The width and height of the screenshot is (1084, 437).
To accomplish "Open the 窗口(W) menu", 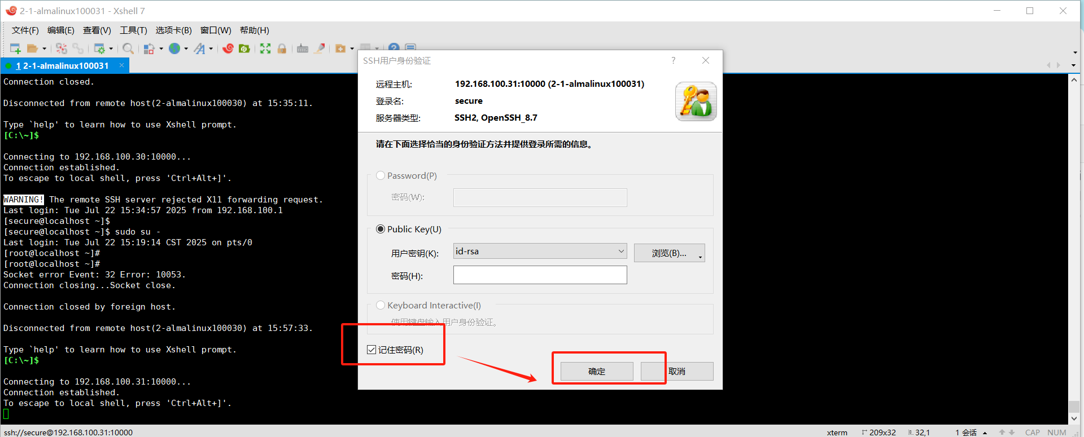I will point(216,30).
